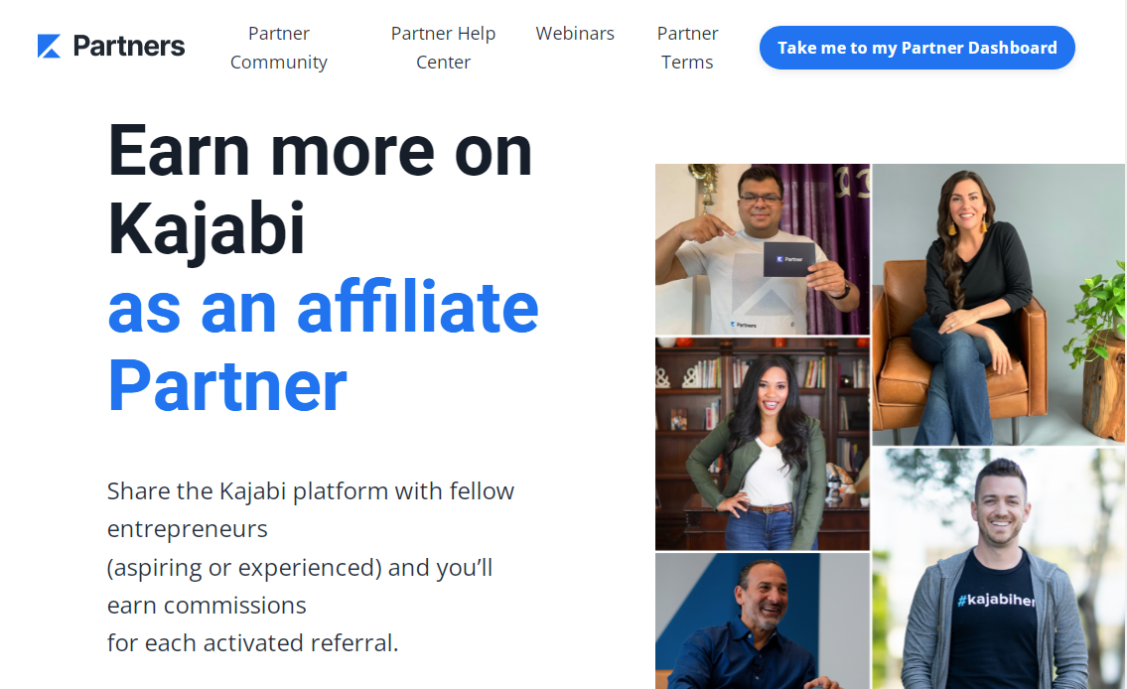Viewport: 1127px width, 689px height.
Task: Select photo of gray-haired man in blue shirt
Action: (x=762, y=620)
